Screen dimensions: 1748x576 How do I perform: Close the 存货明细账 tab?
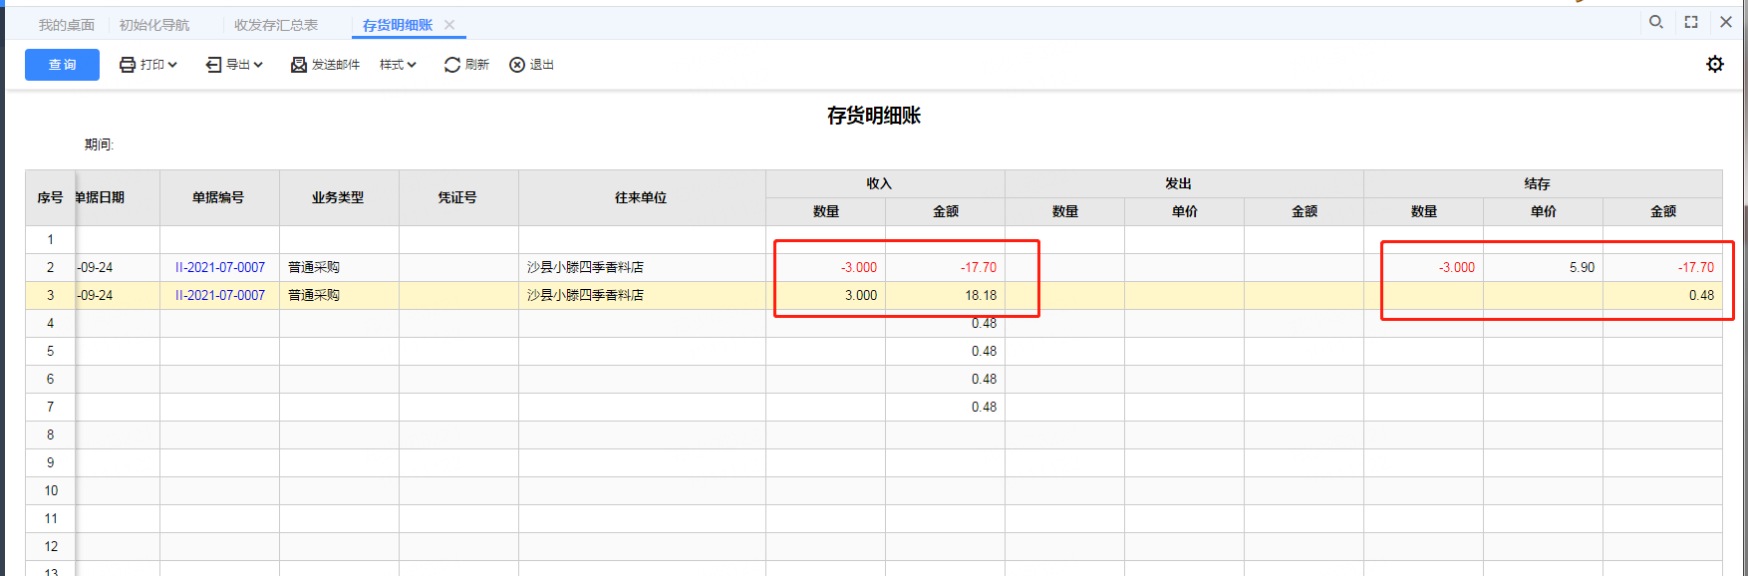pos(449,25)
